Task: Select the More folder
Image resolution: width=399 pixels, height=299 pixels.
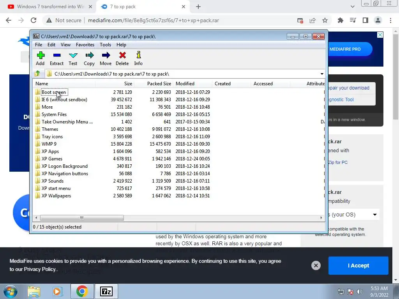Action: coord(47,107)
